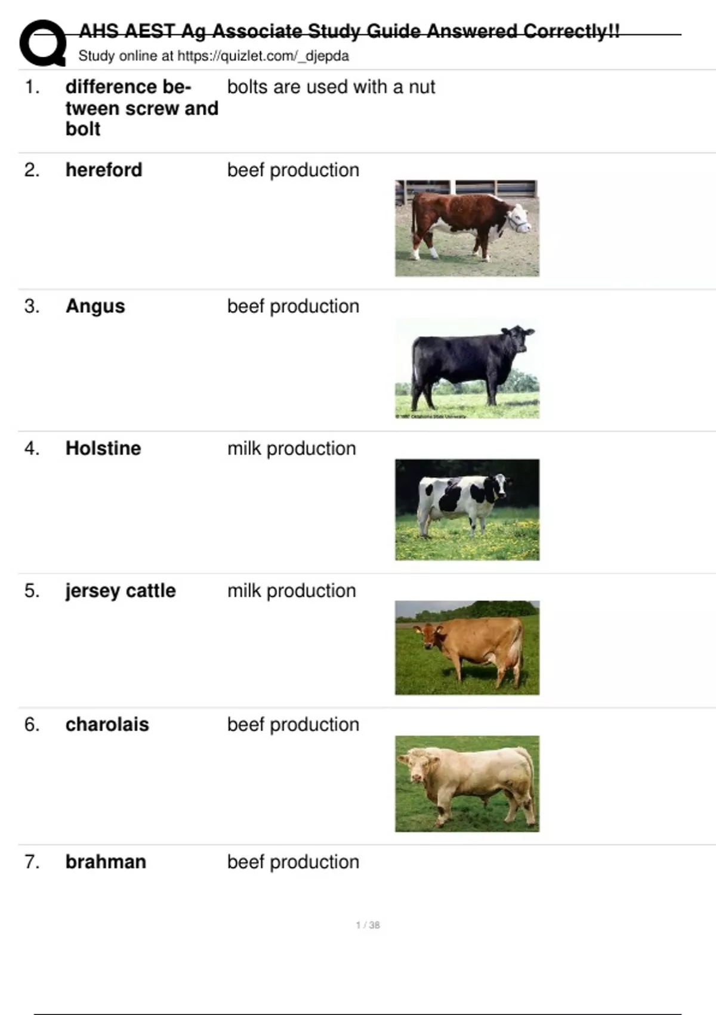Open the Charolais cream-colored cow image
Screen dimensions: 716x1015
(x=467, y=783)
